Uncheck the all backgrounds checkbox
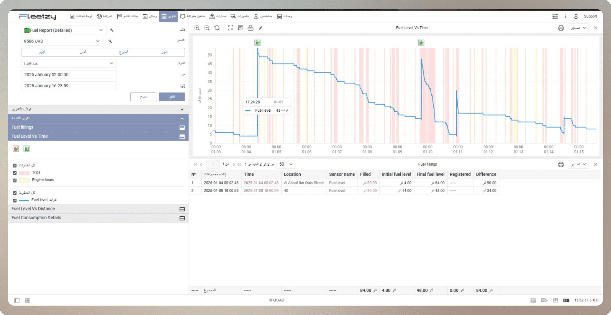The image size is (611, 315). pos(15,166)
